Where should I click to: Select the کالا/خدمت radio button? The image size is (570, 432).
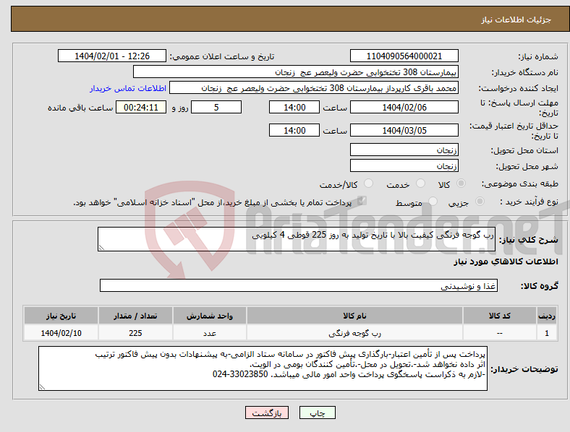click(369, 183)
